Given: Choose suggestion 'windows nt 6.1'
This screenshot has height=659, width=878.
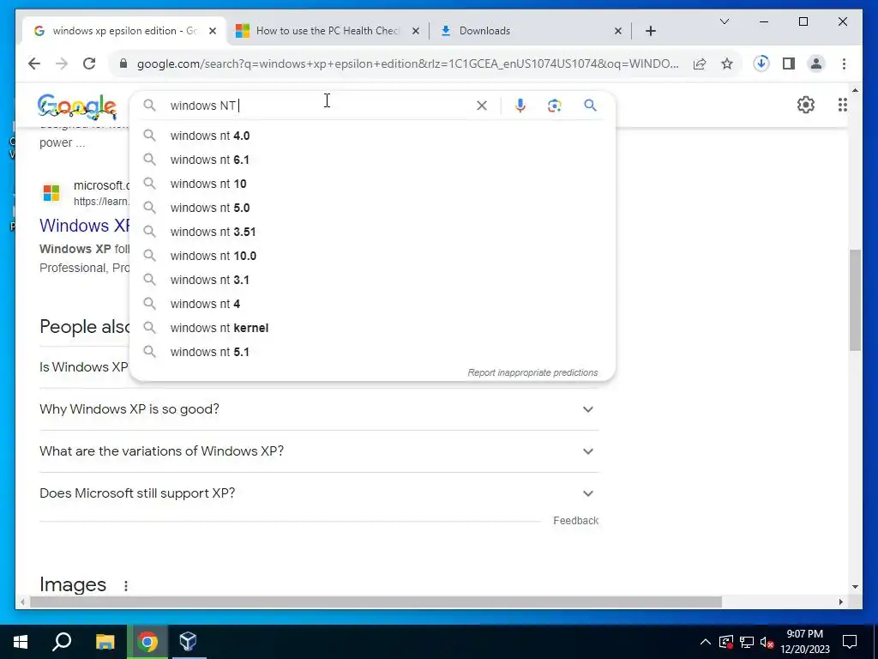Looking at the screenshot, I should click(372, 160).
